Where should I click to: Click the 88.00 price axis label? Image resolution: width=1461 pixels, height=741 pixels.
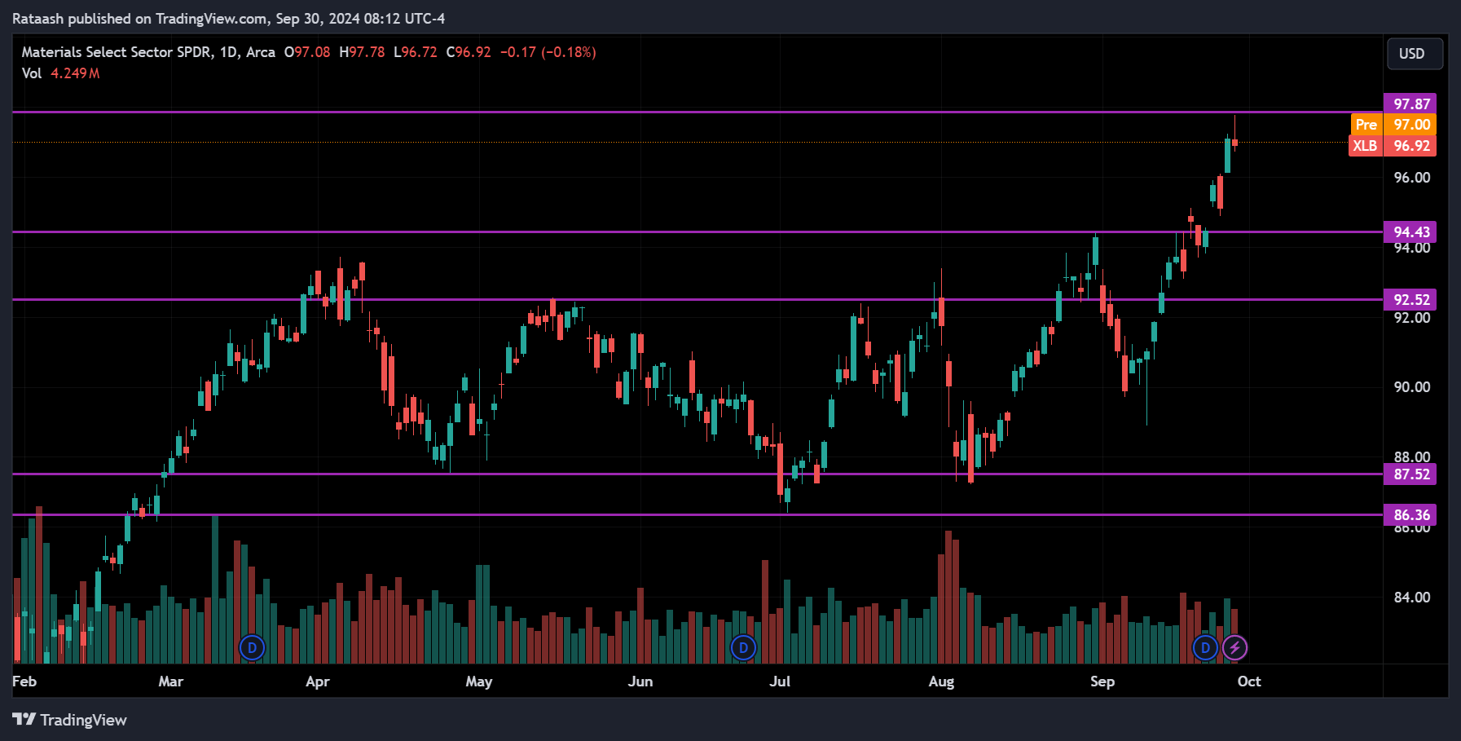point(1411,457)
